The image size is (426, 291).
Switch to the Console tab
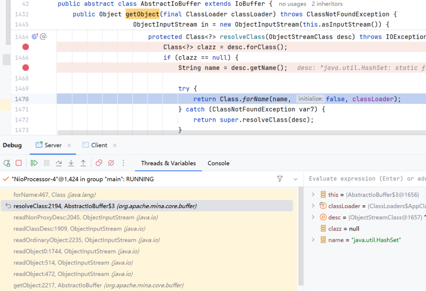(219, 163)
